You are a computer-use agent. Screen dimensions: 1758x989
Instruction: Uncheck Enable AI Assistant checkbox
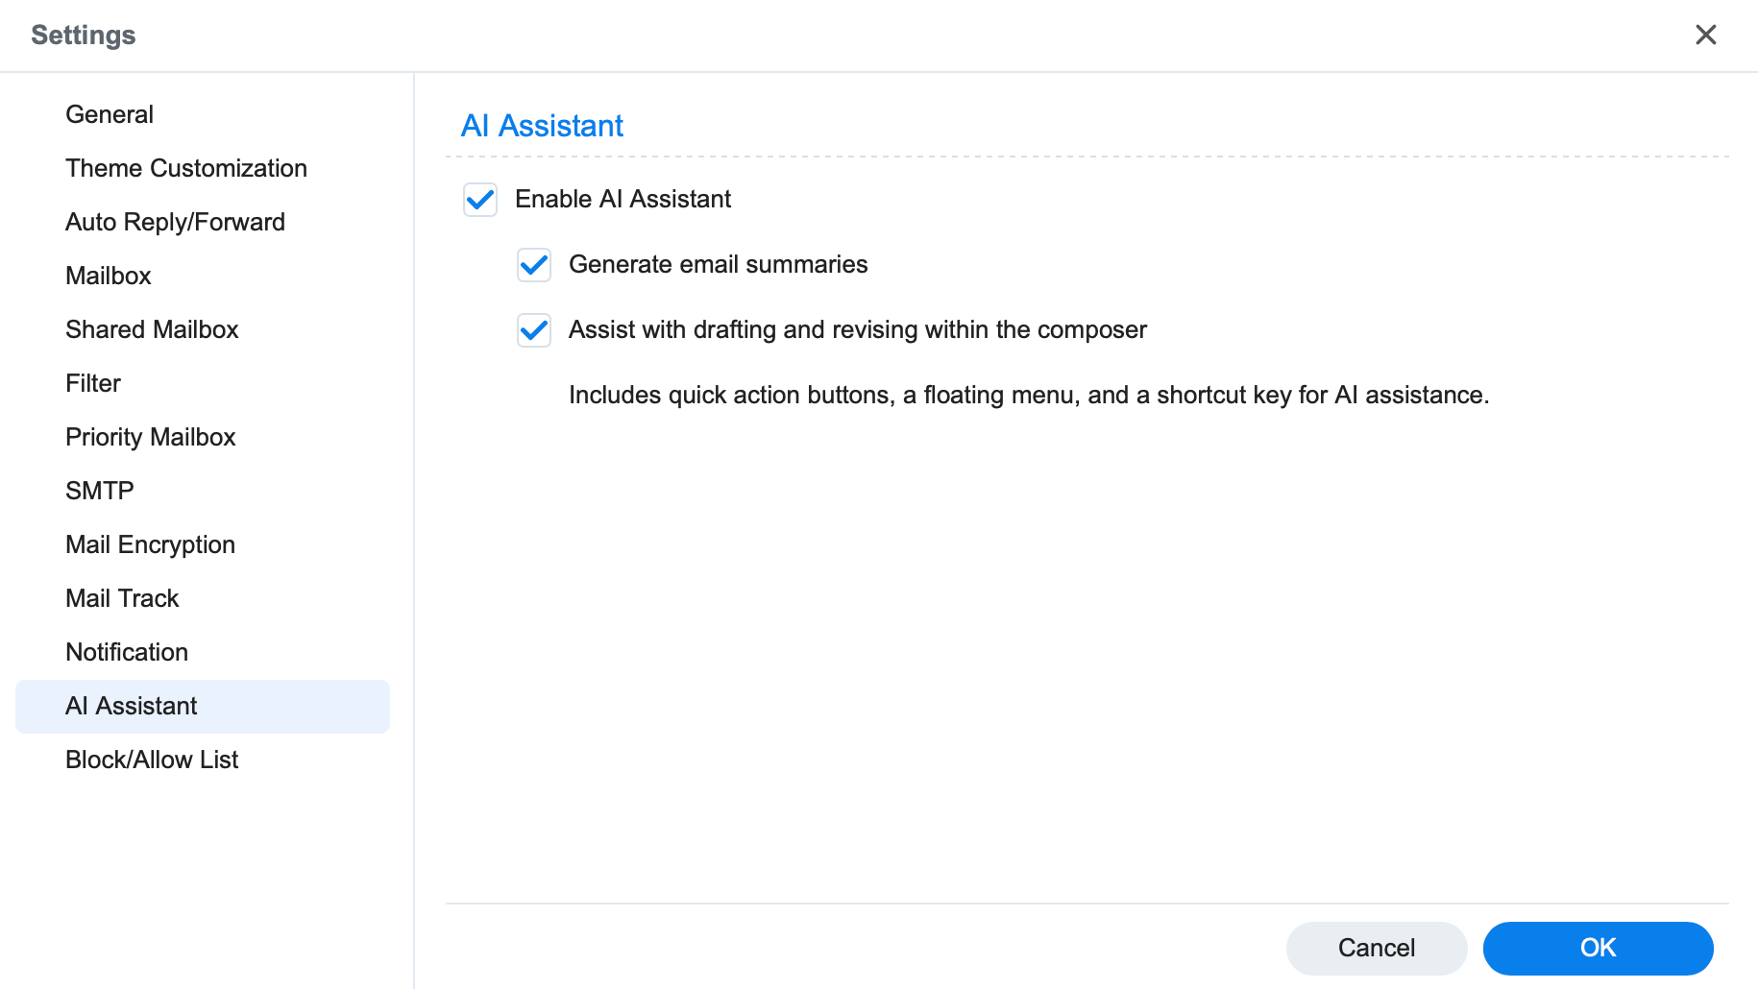480,200
